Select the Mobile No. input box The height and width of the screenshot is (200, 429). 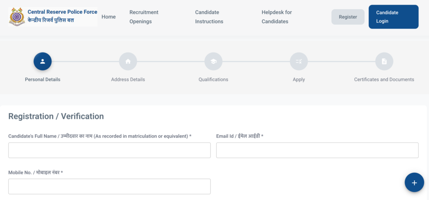pos(109,187)
